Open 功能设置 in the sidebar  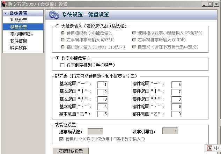point(19,20)
